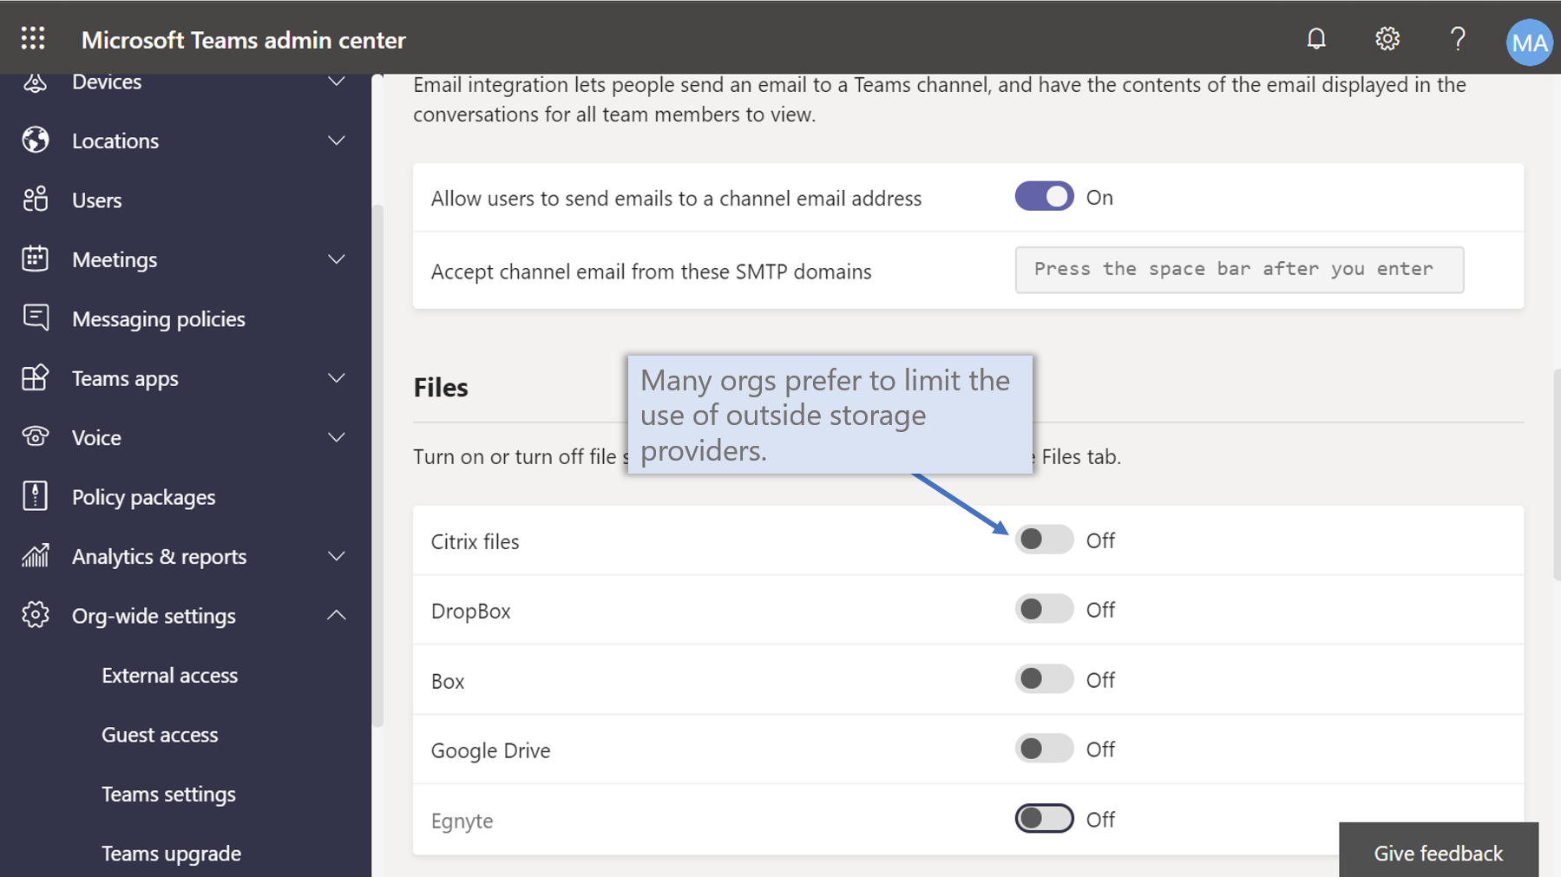This screenshot has width=1561, height=877.
Task: Click the Teams apps label
Action: point(125,378)
